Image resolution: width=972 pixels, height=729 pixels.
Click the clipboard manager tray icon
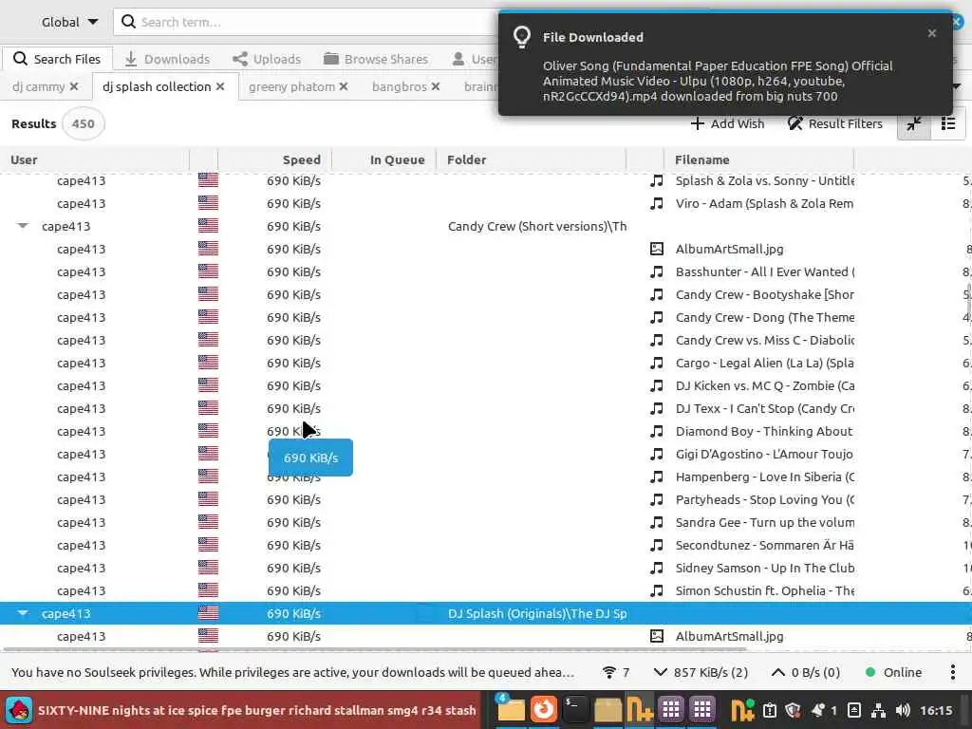pyautogui.click(x=769, y=710)
